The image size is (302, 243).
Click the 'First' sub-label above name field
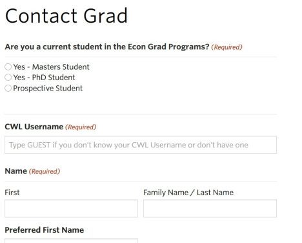12,193
